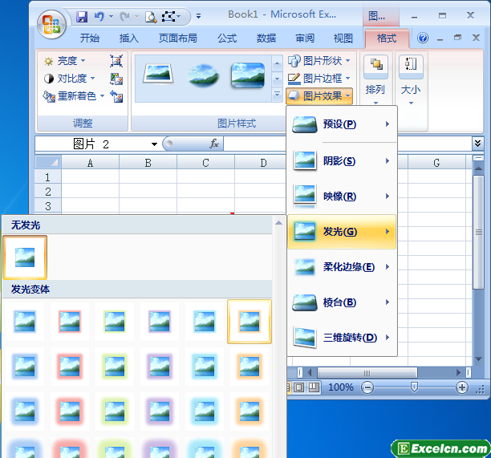Redo the last undone action
491x458 pixels.
(124, 16)
